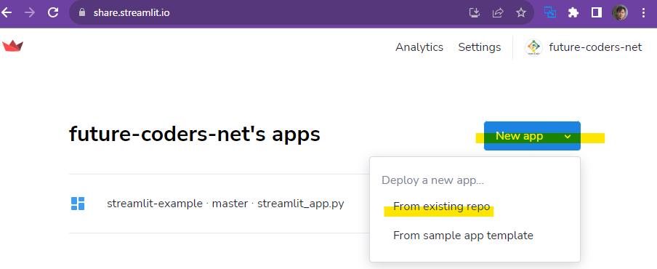Image resolution: width=657 pixels, height=269 pixels.
Task: Click the browser forward arrow
Action: click(x=30, y=12)
